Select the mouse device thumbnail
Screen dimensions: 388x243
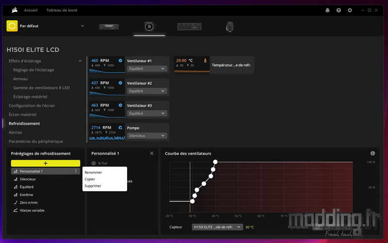229,27
